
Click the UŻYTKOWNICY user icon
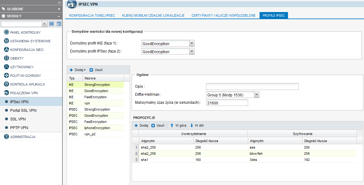[x=6, y=67]
